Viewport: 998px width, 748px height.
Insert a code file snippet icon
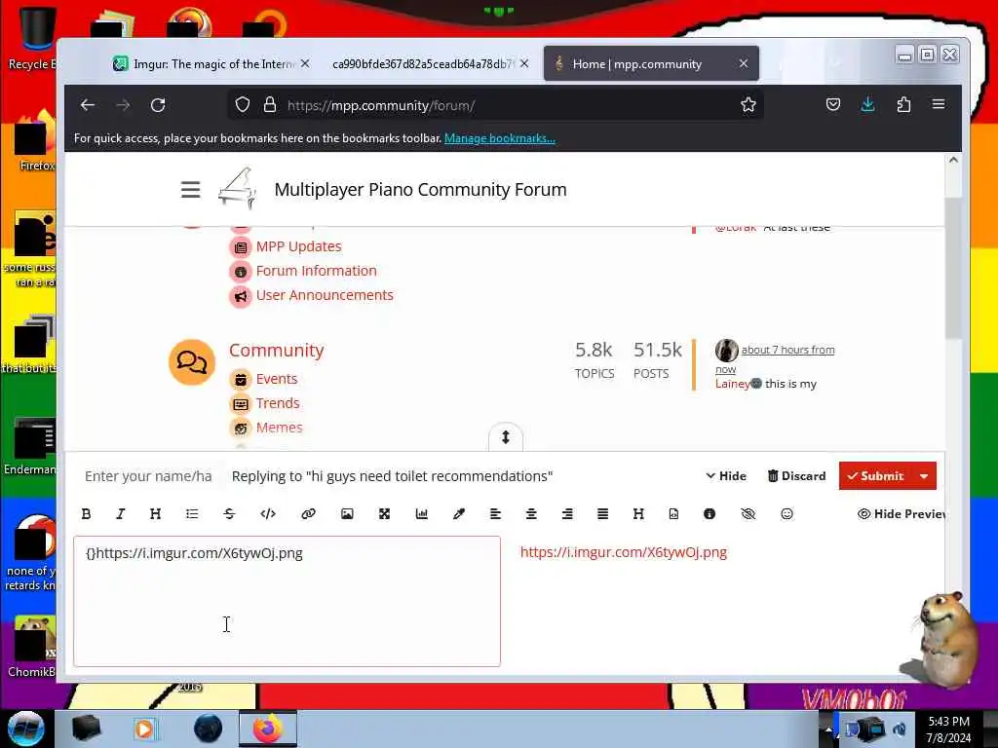[673, 514]
